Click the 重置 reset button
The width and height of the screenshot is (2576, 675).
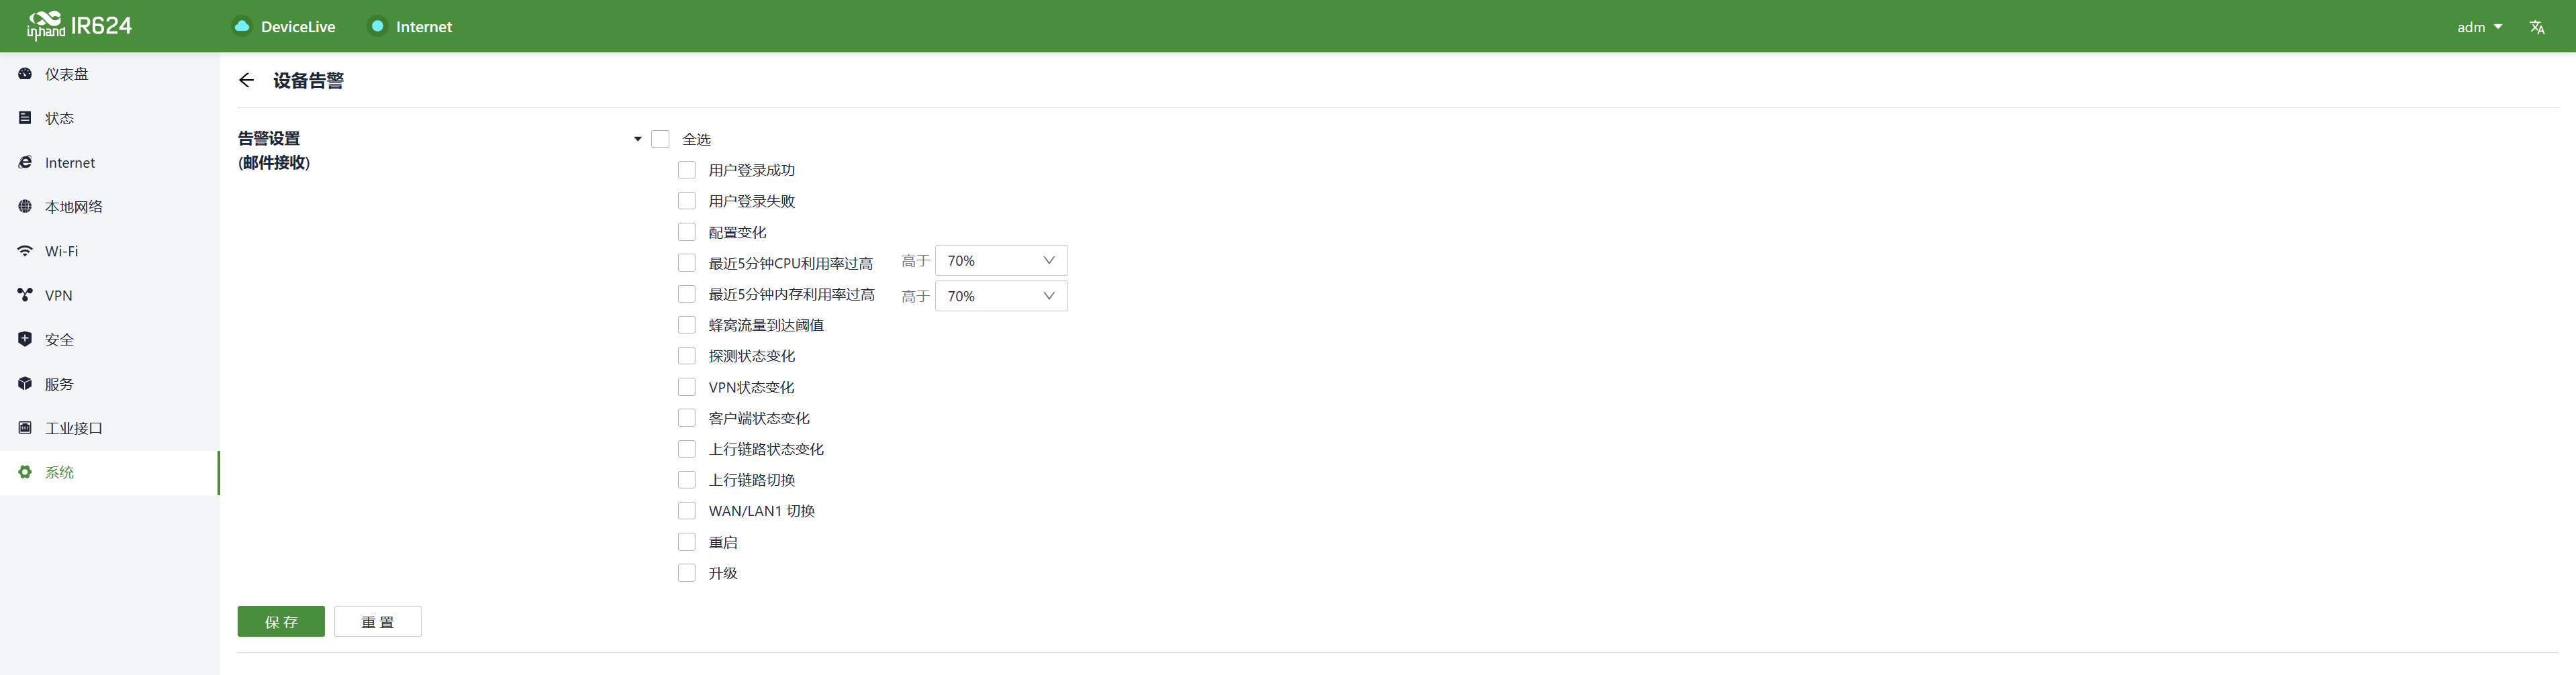tap(378, 622)
